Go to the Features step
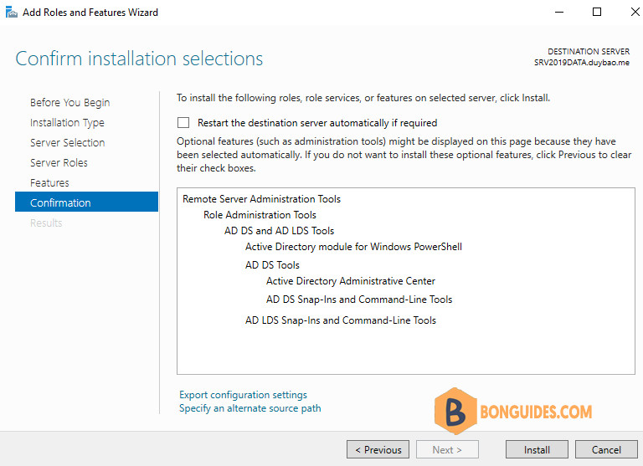The height and width of the screenshot is (466, 643). (x=49, y=182)
